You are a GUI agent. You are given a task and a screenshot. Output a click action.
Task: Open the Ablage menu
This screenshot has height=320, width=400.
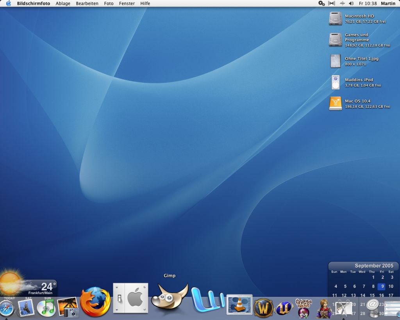tap(63, 3)
